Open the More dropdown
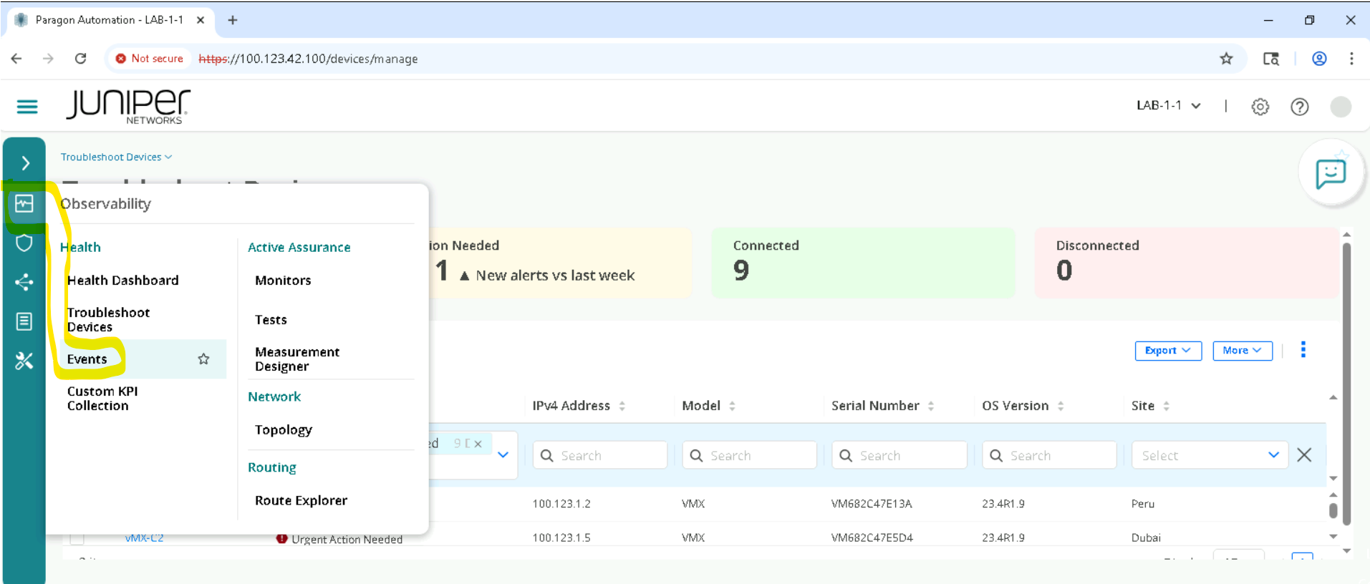 click(1242, 351)
